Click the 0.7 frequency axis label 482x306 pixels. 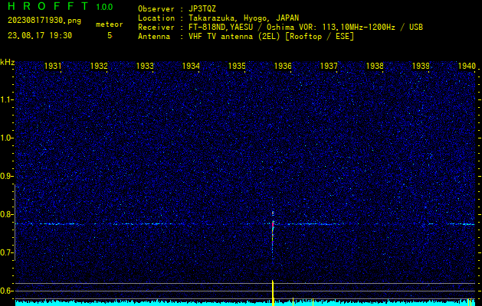coord(7,252)
